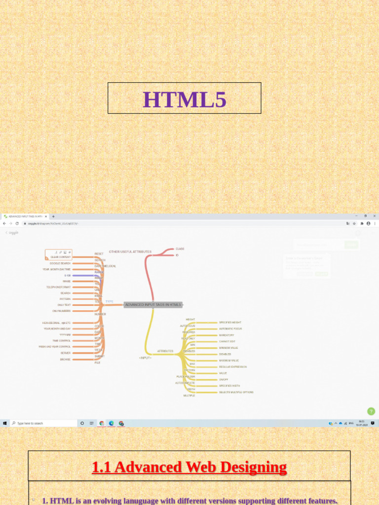The image size is (379, 505).
Task: Focus the coggle.it address bar
Action: click(184, 223)
